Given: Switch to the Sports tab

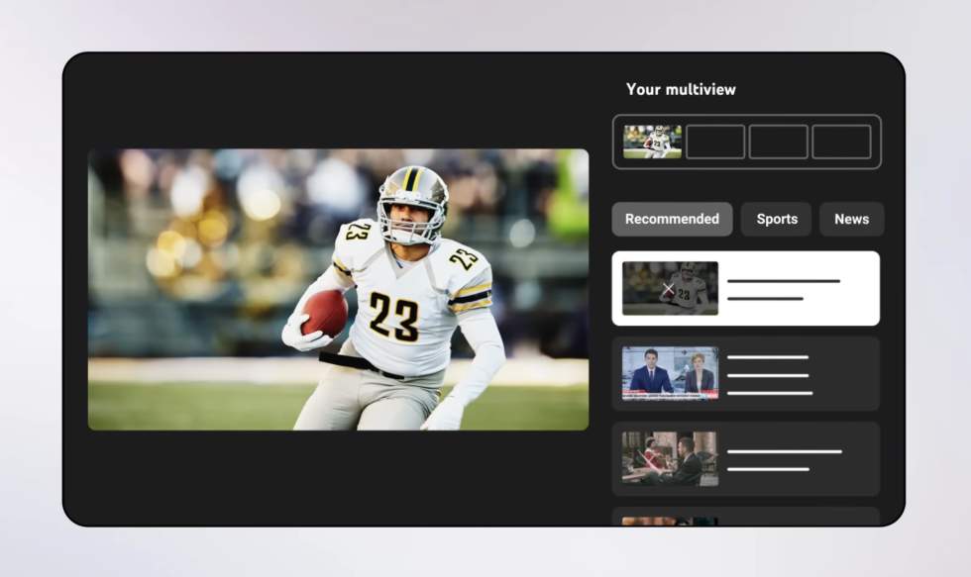Looking at the screenshot, I should point(776,219).
